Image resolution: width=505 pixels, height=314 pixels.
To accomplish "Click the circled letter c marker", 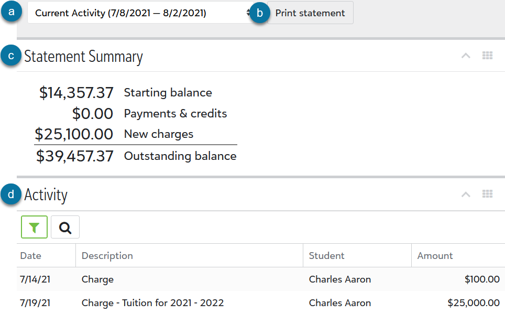I will 10,55.
